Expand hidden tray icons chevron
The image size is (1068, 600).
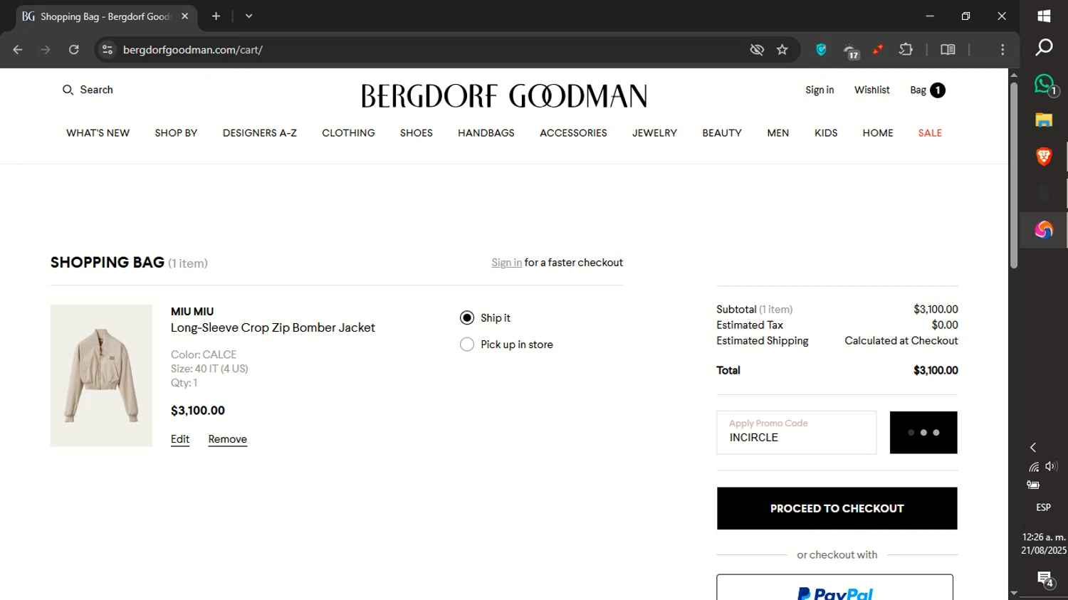point(1033,447)
